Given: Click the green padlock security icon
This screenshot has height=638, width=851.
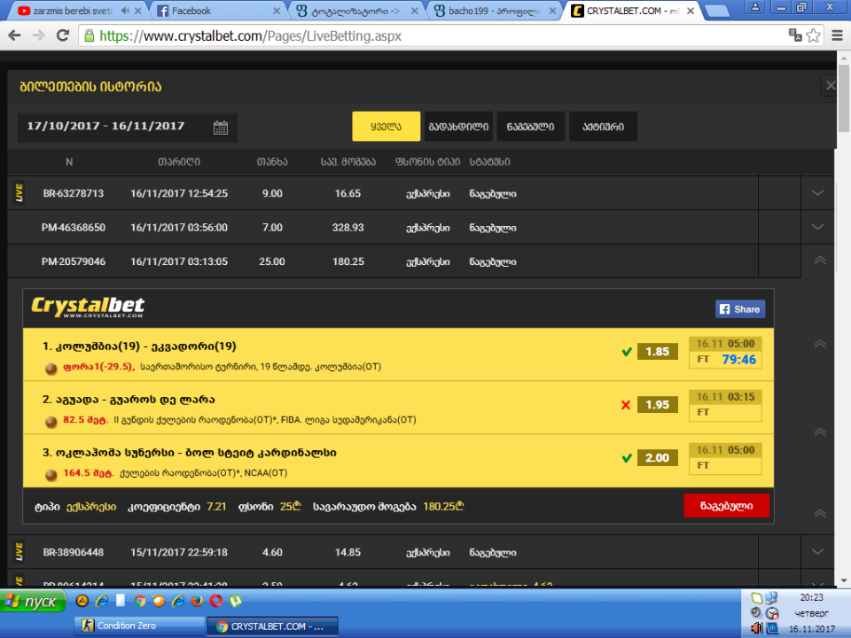Looking at the screenshot, I should 89,35.
